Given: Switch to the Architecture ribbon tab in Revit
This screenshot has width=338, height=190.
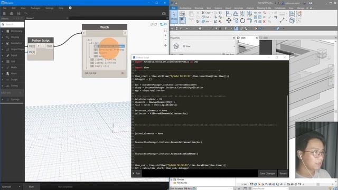Looking at the screenshot, I should point(185,8).
